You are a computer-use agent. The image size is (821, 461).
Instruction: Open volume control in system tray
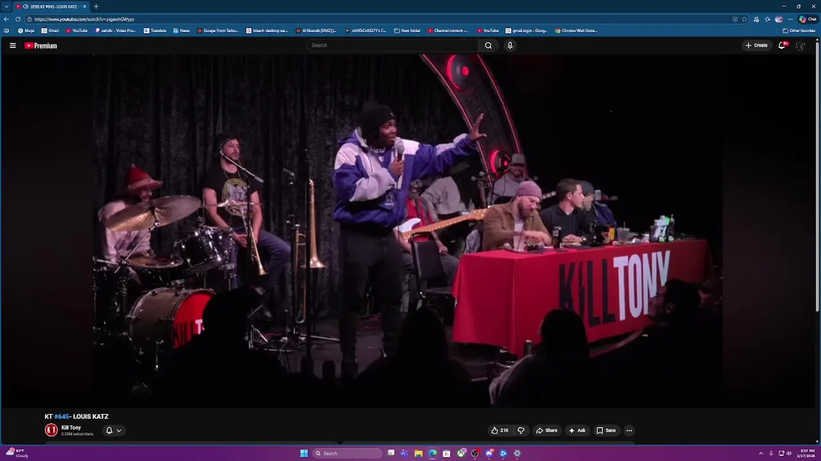point(788,453)
